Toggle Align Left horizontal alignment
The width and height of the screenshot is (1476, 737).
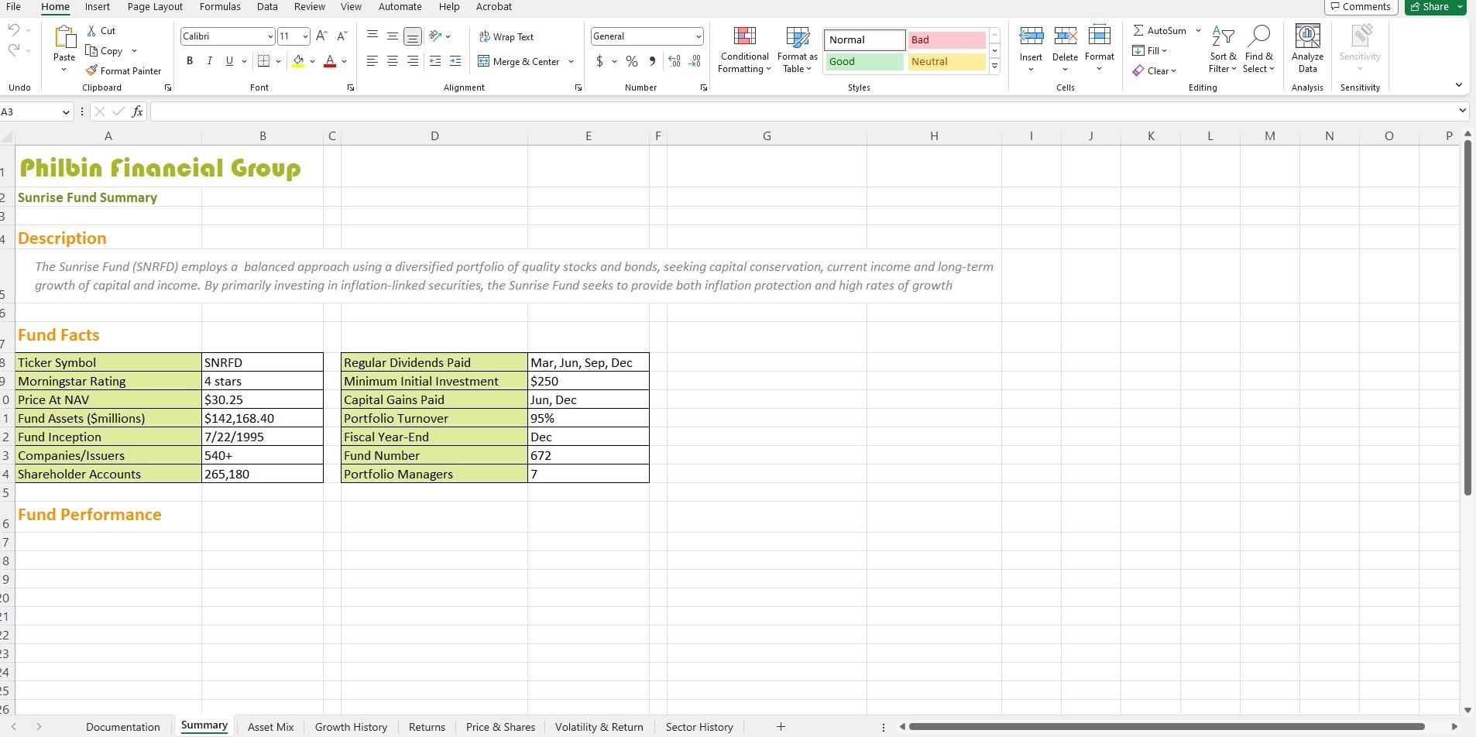tap(372, 61)
